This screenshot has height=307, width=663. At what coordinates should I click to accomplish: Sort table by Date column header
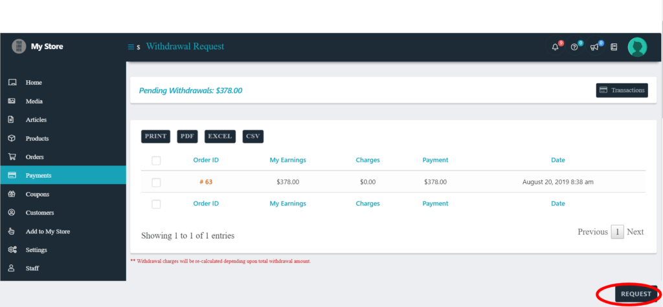pos(557,160)
